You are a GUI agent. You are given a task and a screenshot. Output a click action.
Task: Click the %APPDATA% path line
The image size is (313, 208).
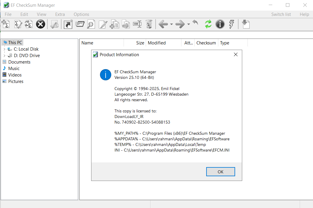coord(172,139)
